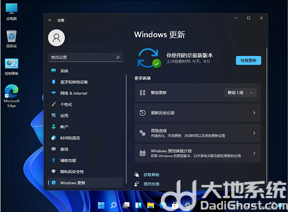288x212 pixels.
Task: Click the text 你使用的是最新版本
Action: (x=189, y=55)
